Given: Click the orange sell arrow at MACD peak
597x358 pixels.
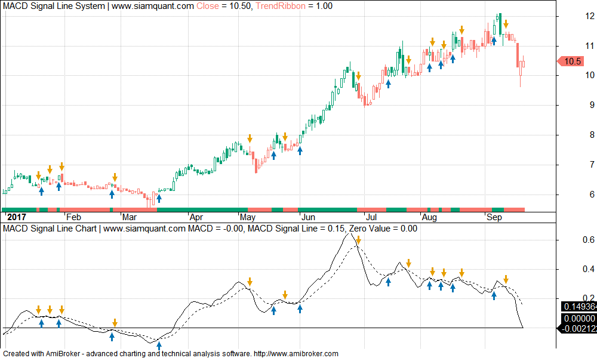Looking at the screenshot, I should coord(358,240).
